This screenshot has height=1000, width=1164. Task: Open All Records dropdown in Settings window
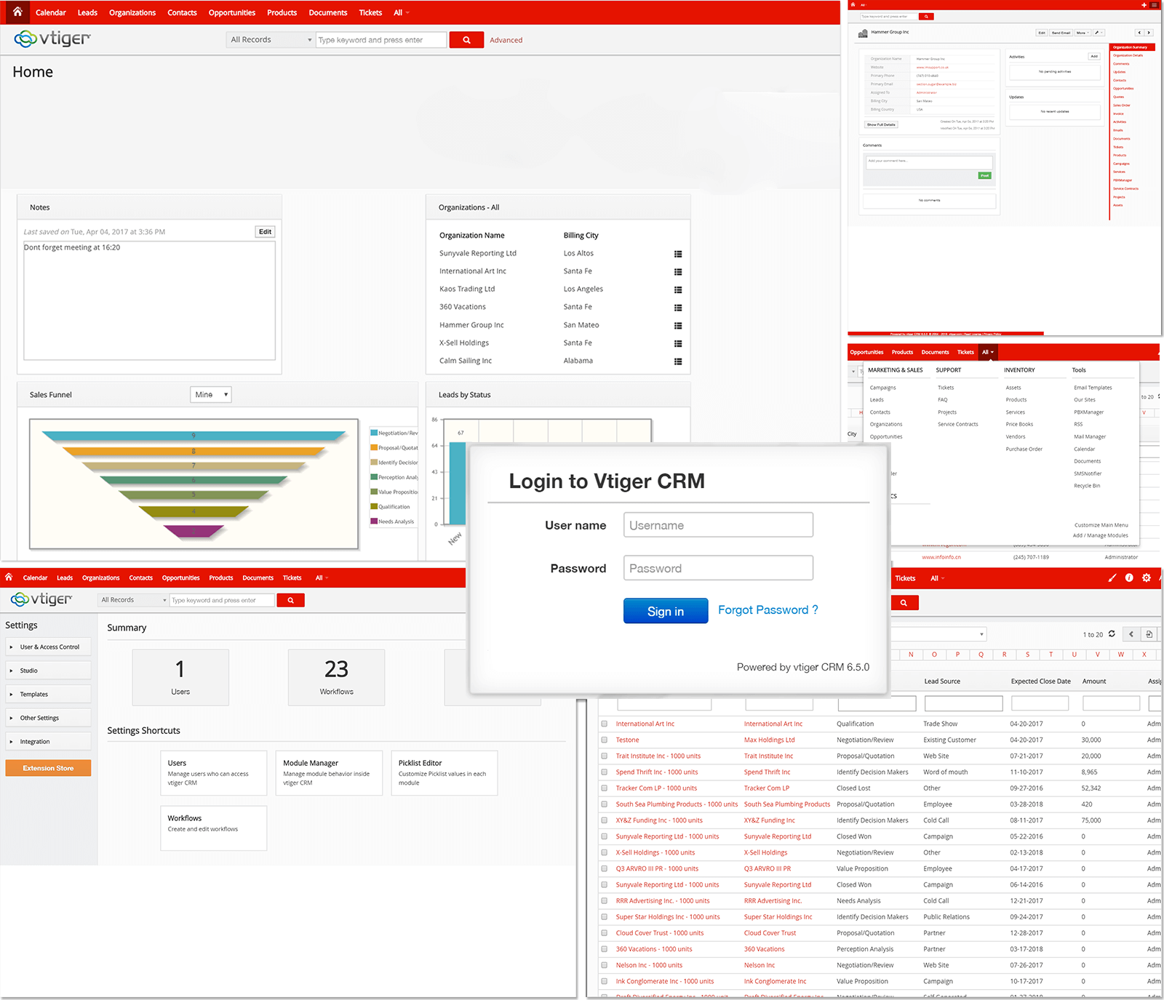point(133,600)
